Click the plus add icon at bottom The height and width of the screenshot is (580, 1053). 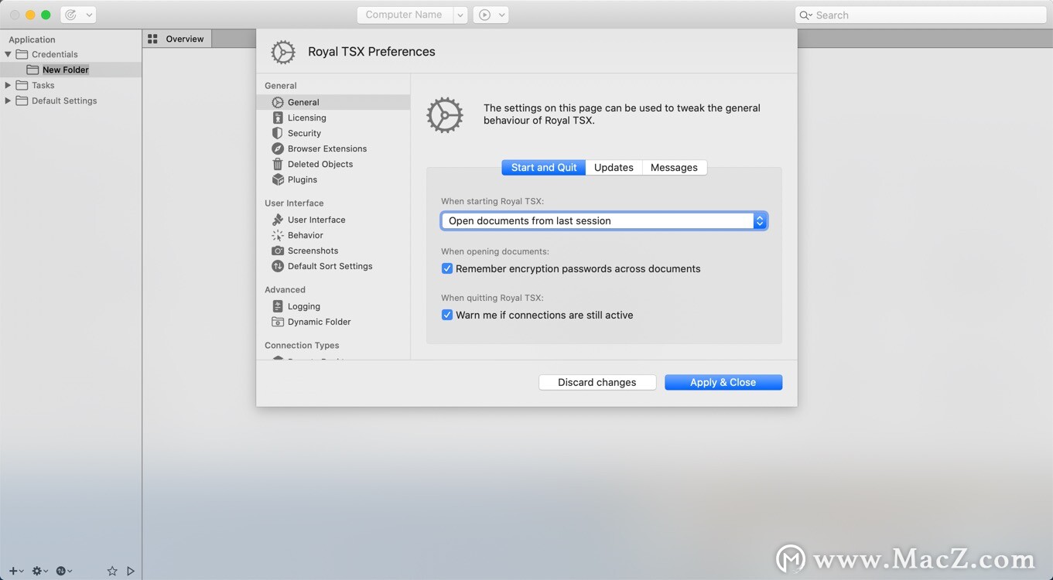tap(13, 571)
